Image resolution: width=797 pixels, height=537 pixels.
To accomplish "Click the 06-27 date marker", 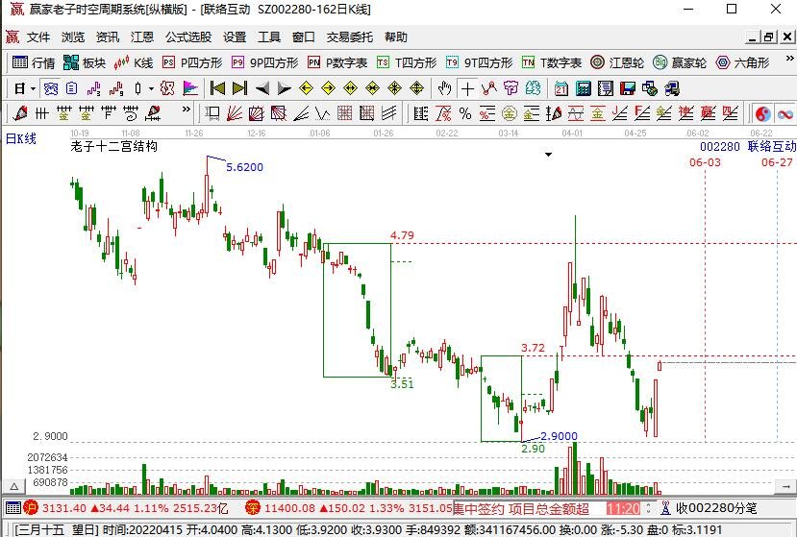I will (x=777, y=162).
